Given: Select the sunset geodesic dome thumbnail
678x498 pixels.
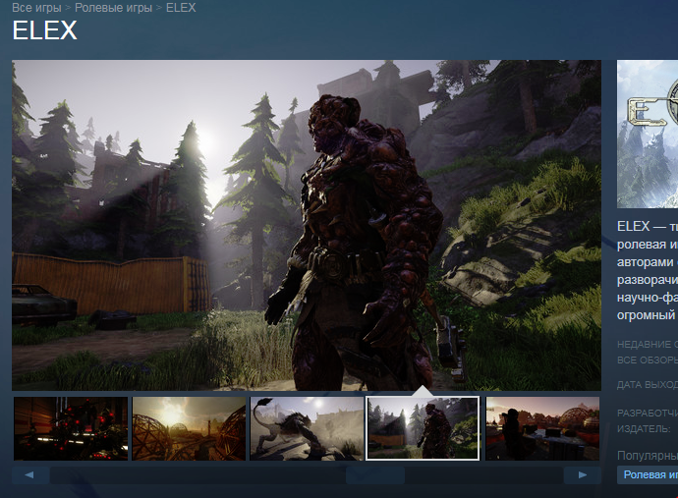Looking at the screenshot, I should 189,428.
